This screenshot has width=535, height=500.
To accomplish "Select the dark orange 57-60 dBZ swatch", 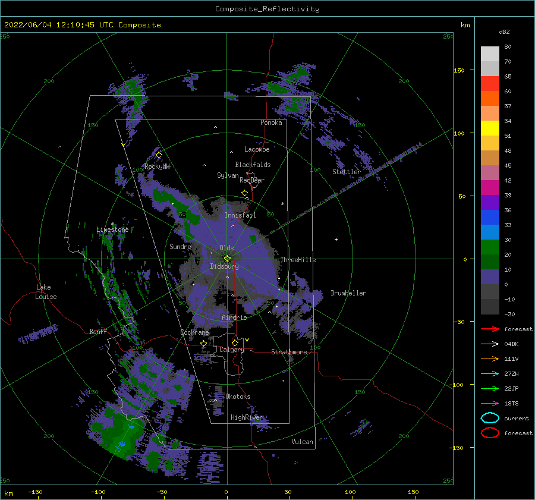I will click(x=490, y=99).
